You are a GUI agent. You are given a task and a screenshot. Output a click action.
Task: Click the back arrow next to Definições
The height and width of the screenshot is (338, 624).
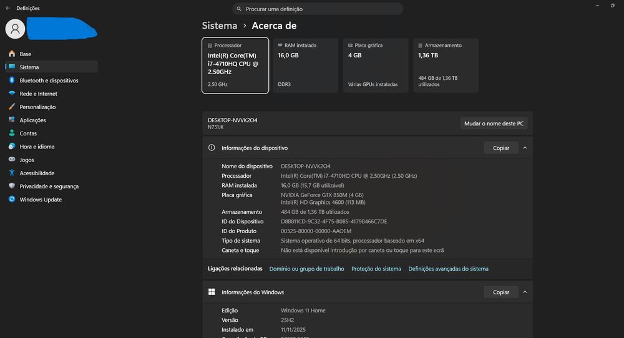point(7,8)
